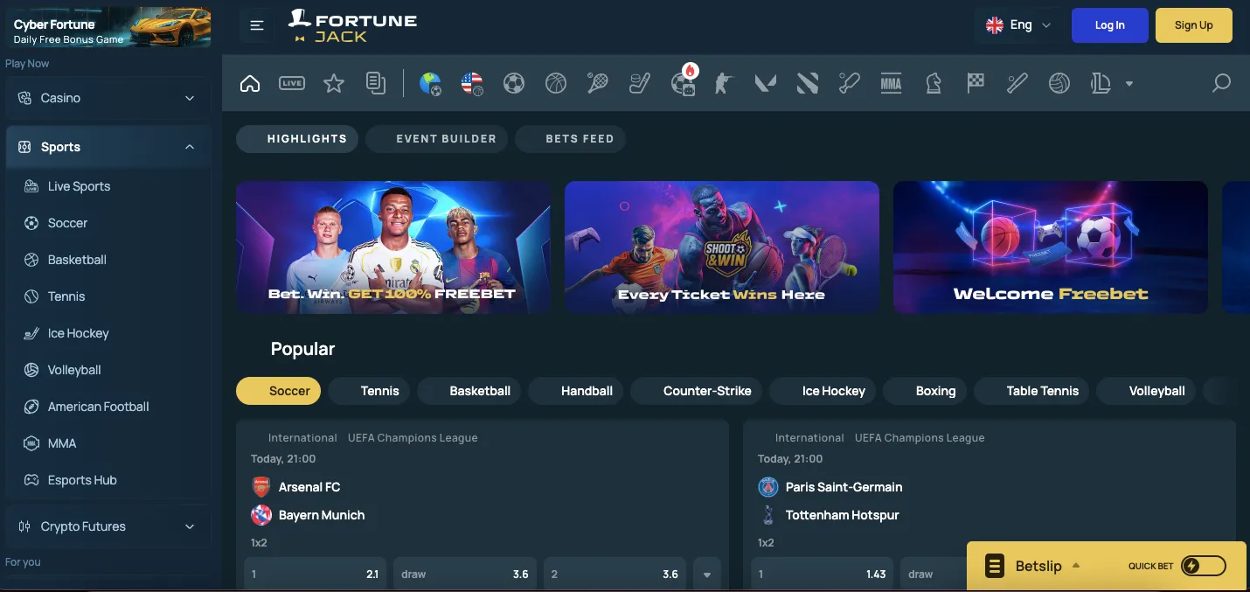Select the tennis racket sport icon
Viewport: 1250px width, 592px height.
tap(598, 83)
